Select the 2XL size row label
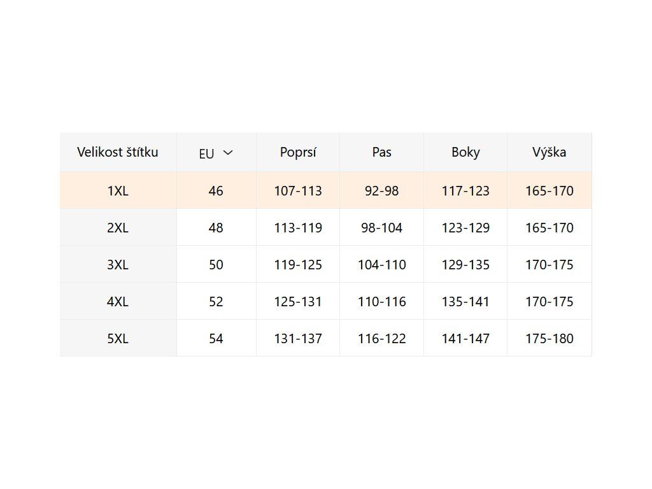Screen dimensions: 652x489 [x=118, y=227]
